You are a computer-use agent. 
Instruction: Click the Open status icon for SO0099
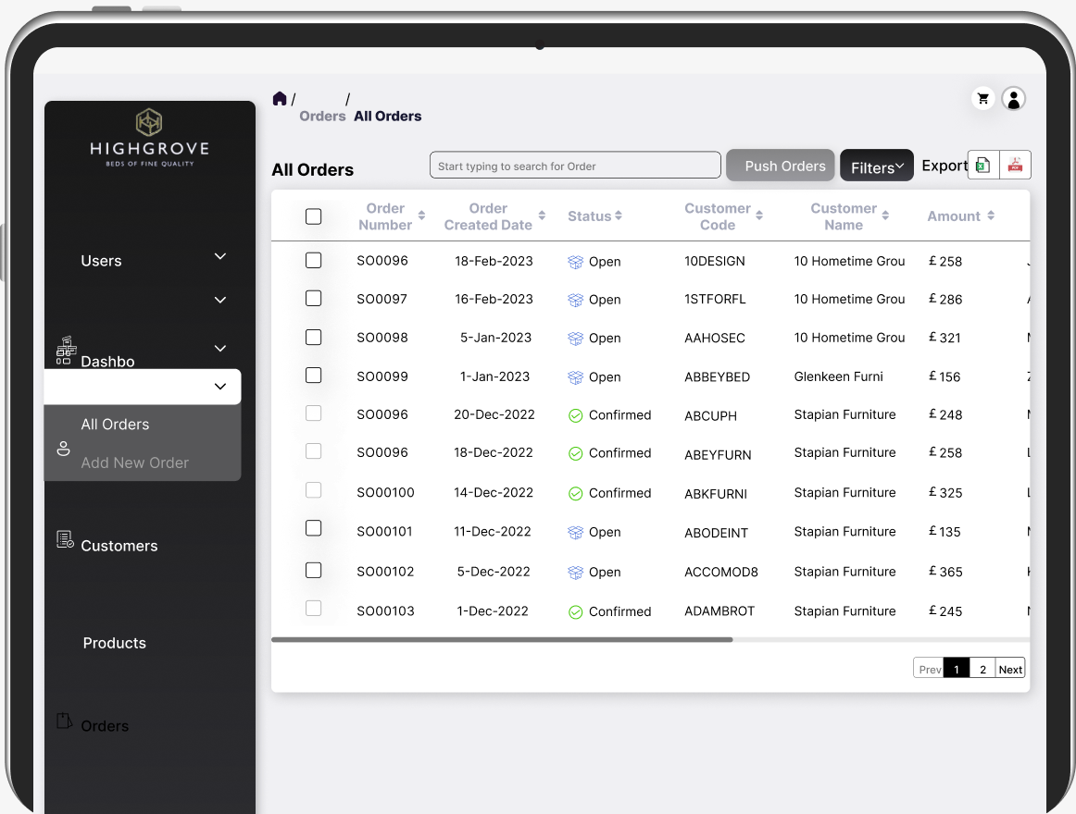coord(576,377)
